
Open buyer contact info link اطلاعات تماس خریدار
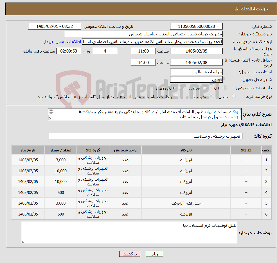point(62,42)
